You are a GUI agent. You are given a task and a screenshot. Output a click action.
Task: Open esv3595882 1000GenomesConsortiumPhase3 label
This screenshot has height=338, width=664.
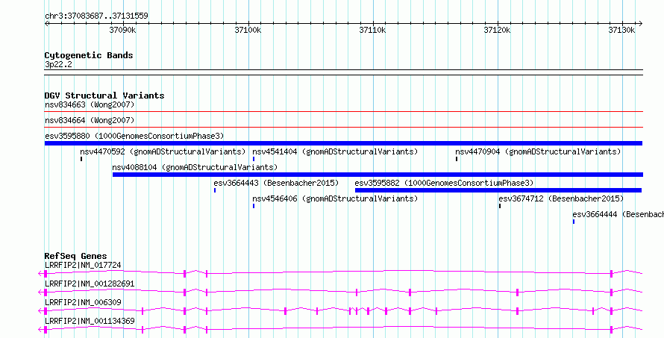click(444, 183)
